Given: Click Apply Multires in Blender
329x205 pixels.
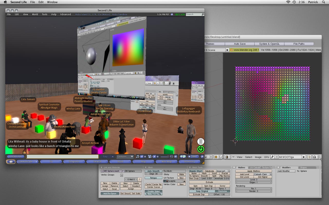Looking at the screenshot, I should (x=254, y=171).
